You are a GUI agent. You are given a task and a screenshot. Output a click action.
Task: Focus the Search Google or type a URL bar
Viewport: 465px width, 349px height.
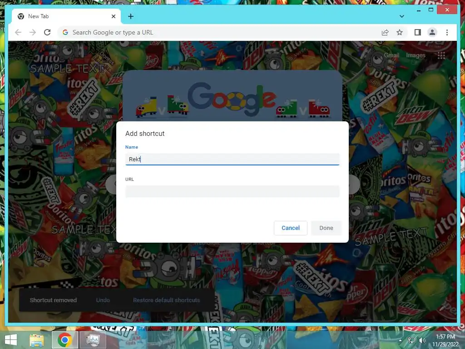(x=218, y=32)
